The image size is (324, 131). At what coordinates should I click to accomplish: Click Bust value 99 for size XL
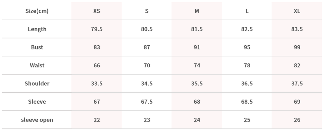pos(297,47)
